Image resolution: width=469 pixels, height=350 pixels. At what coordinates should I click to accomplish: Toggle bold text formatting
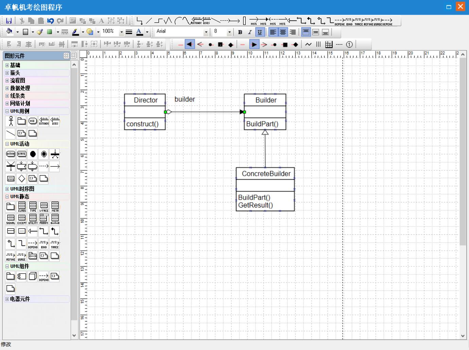240,32
